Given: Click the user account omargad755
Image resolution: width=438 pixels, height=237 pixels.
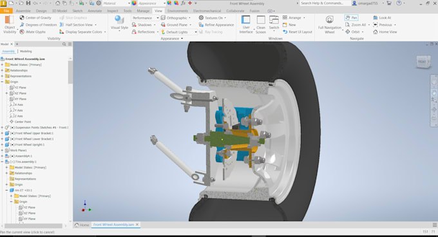Looking at the screenshot, I should (x=367, y=3).
